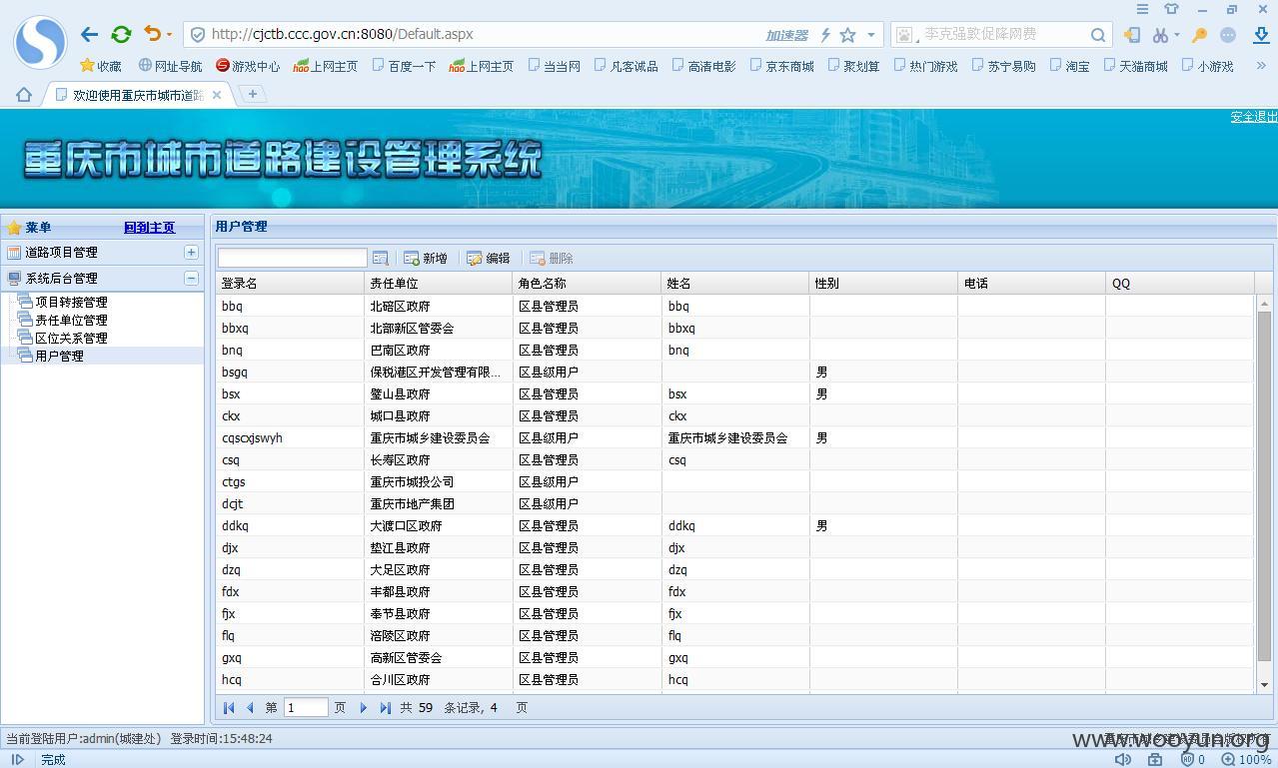Click the browser home icon
1278x768 pixels.
click(x=23, y=94)
